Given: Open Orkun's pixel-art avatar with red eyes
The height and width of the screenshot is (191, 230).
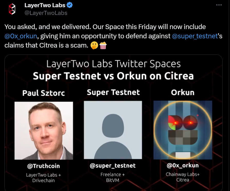Looking at the screenshot, I should pos(183,130).
